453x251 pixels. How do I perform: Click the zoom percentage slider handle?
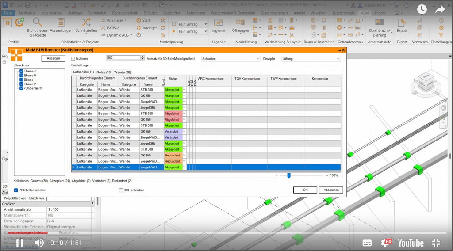[289, 175]
